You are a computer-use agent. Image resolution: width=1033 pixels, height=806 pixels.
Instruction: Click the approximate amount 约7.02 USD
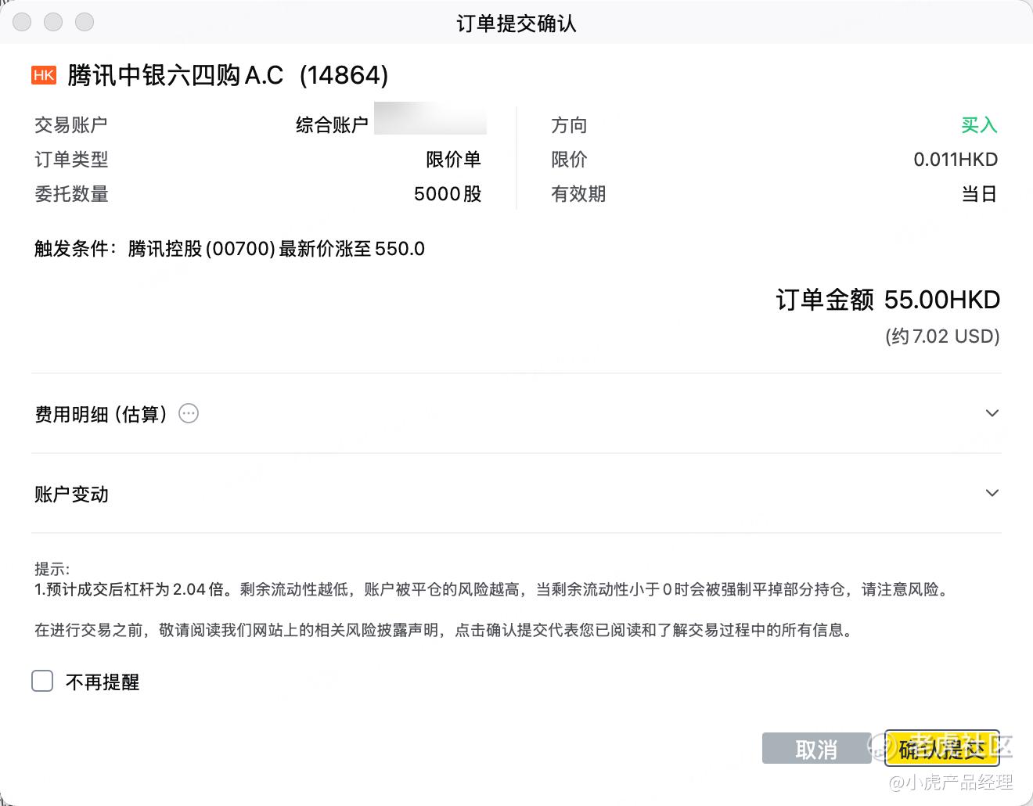point(942,336)
